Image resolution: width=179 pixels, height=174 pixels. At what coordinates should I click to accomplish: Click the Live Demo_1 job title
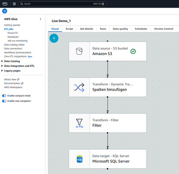61,21
